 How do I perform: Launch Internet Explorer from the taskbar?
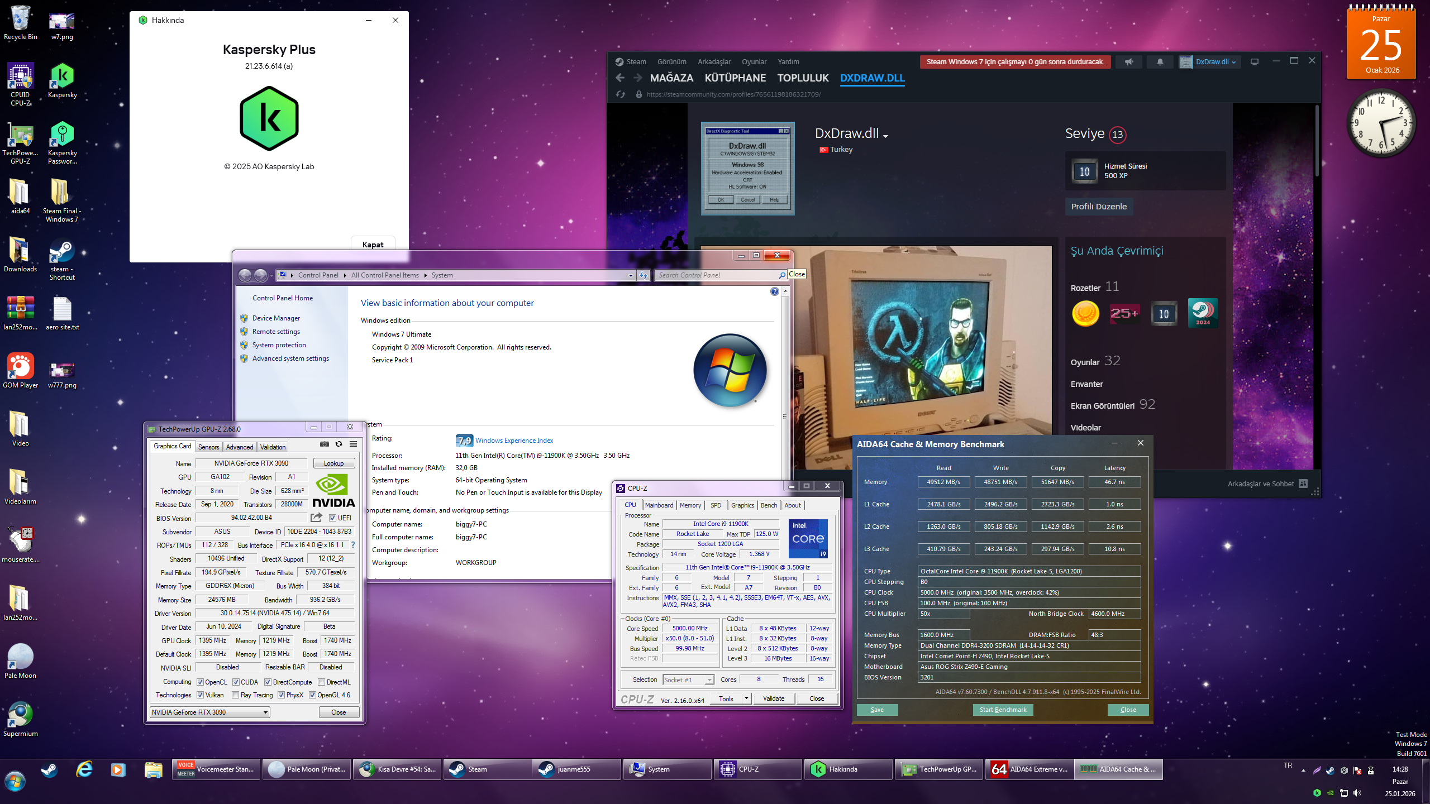click(84, 769)
